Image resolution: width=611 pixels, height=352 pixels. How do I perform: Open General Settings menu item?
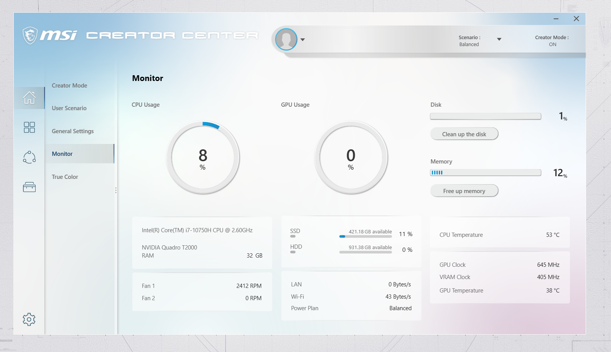(72, 131)
